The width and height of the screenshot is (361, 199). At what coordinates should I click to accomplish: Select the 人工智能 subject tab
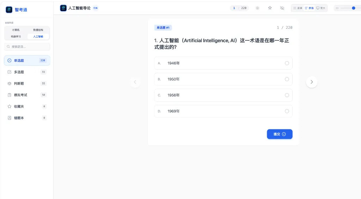[x=38, y=37]
